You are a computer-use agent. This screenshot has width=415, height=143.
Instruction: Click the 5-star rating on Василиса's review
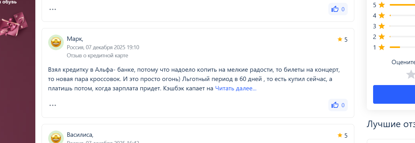[x=342, y=136]
